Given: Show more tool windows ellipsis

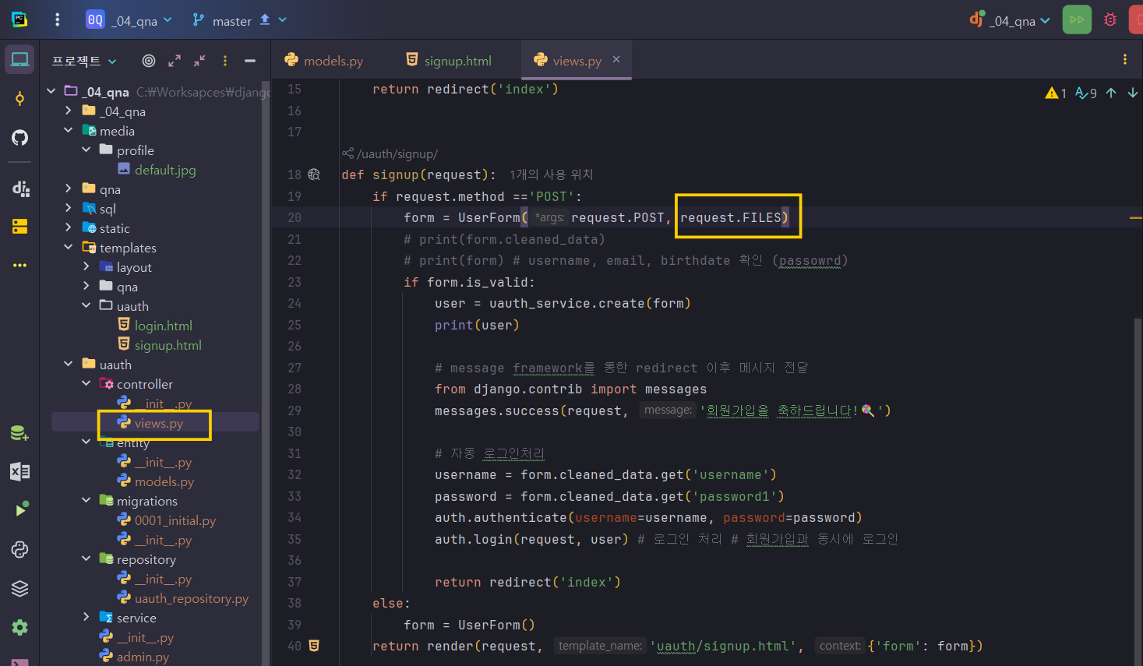Looking at the screenshot, I should [x=19, y=266].
